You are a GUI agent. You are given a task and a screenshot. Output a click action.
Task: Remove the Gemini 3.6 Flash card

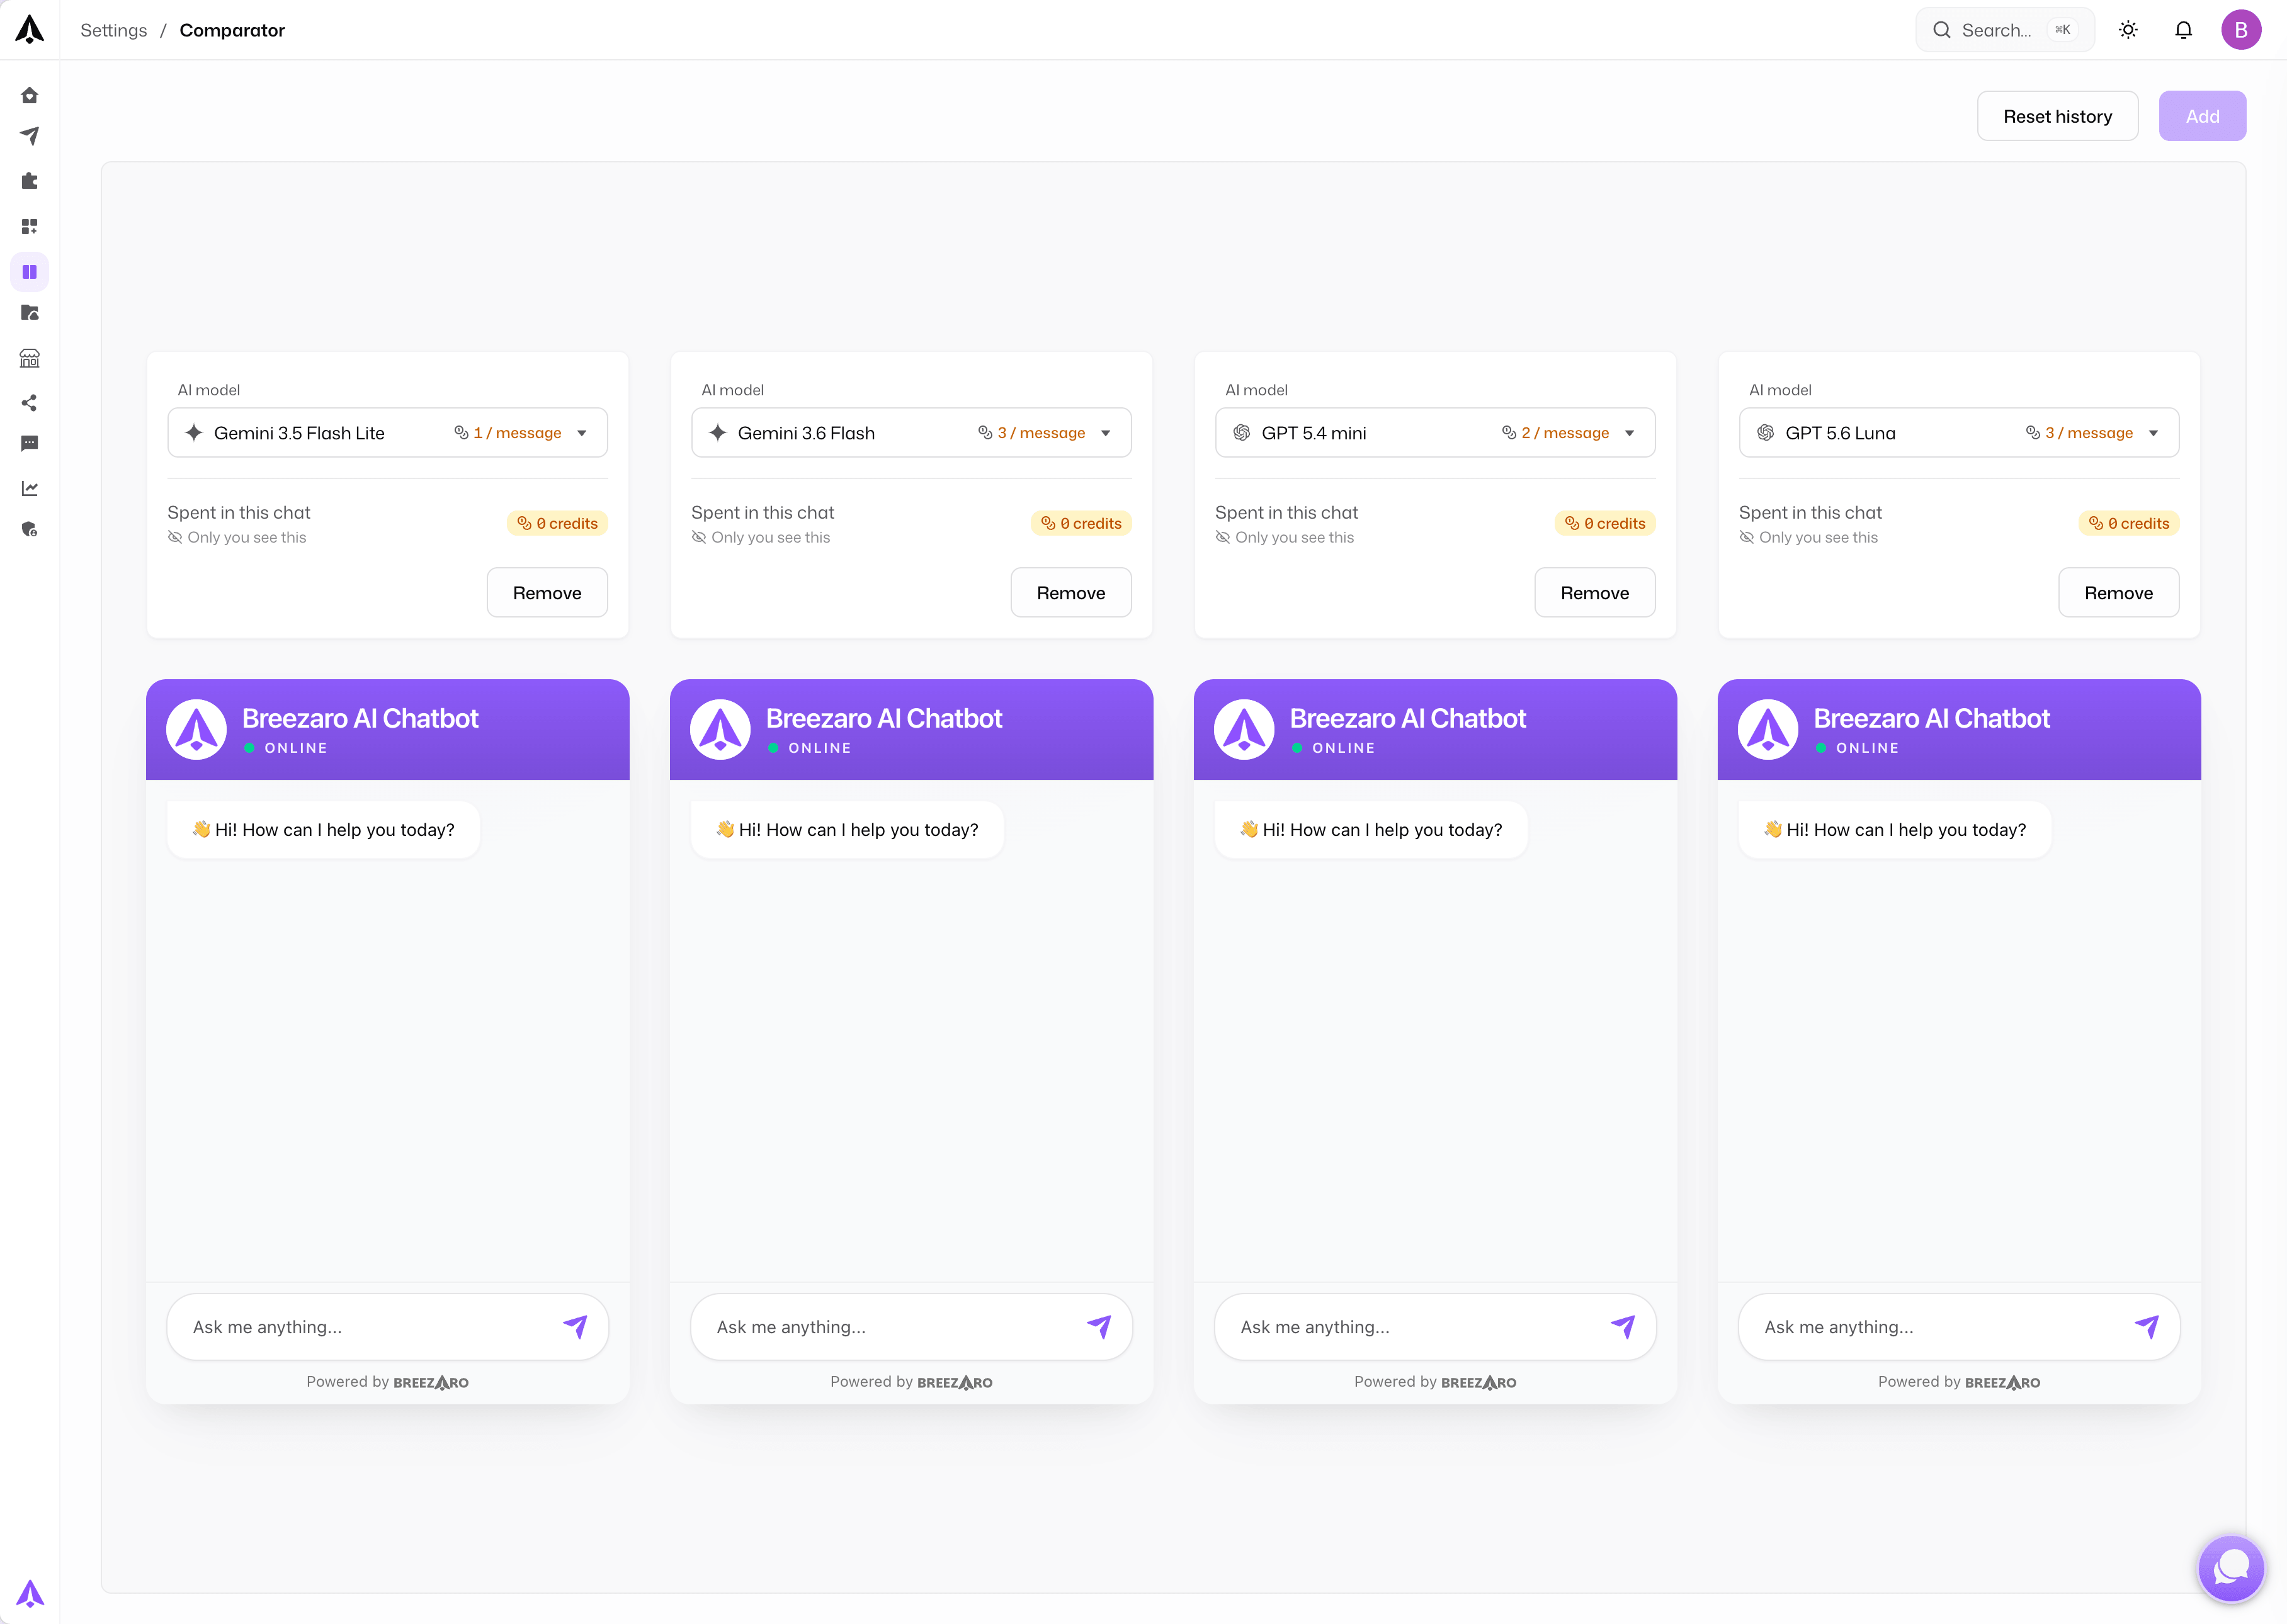[1070, 592]
